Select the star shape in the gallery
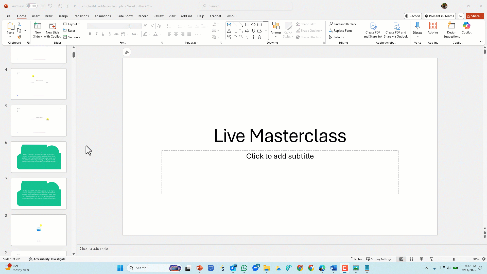Image resolution: width=487 pixels, height=274 pixels. tap(259, 37)
